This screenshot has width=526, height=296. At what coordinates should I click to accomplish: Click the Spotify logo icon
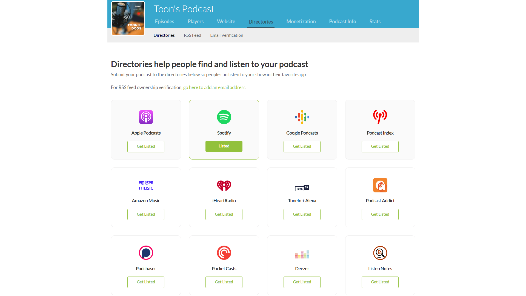224,117
